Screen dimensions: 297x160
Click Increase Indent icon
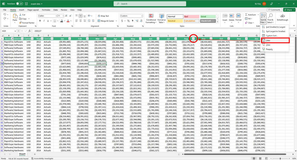coord(93,21)
